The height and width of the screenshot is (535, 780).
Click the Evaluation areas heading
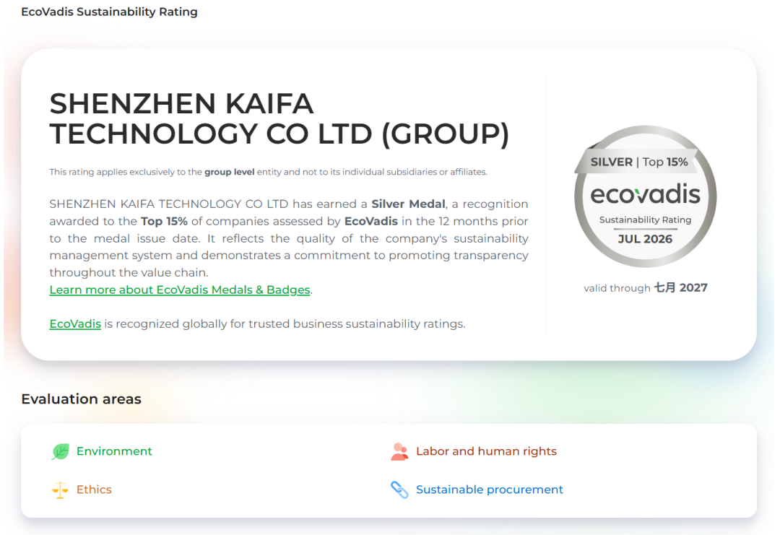tap(81, 399)
